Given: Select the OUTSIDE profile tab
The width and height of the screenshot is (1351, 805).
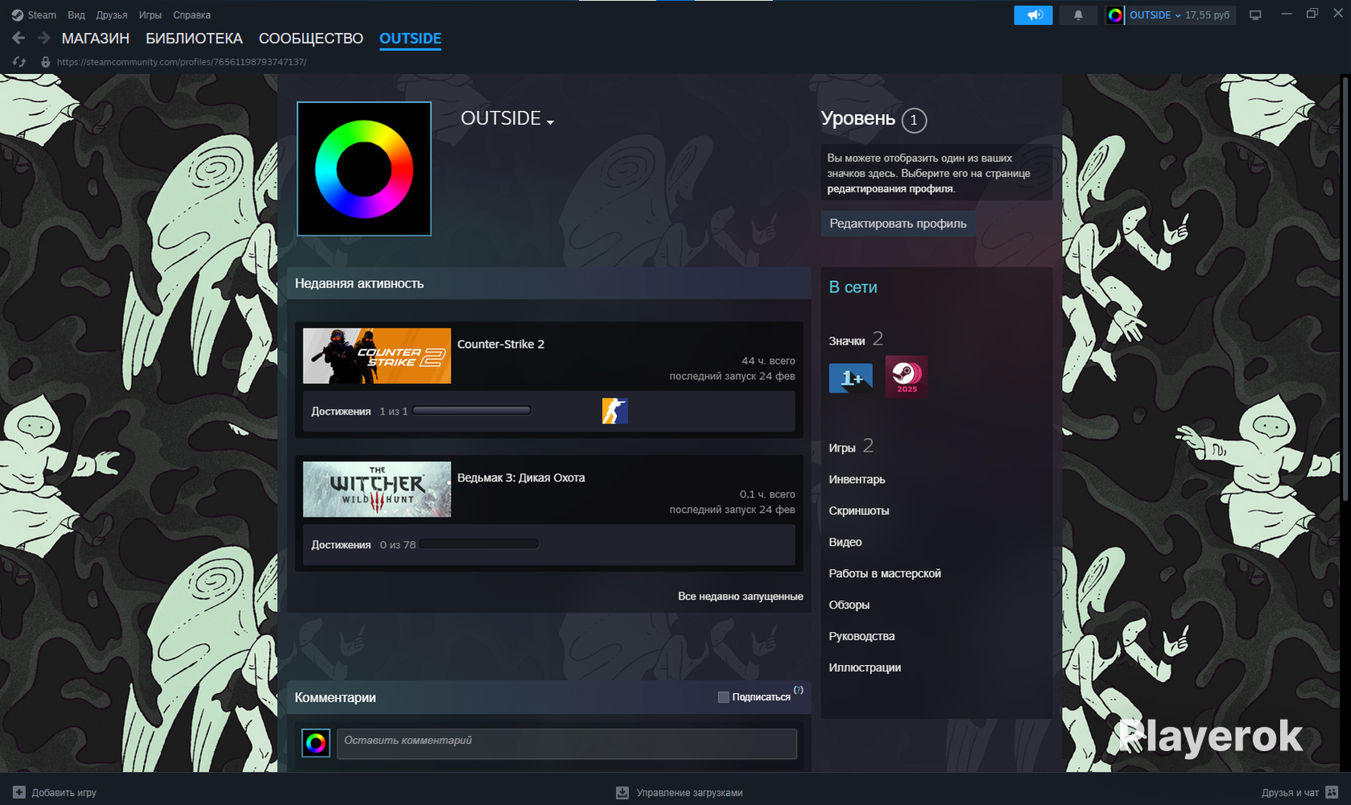Looking at the screenshot, I should [411, 39].
